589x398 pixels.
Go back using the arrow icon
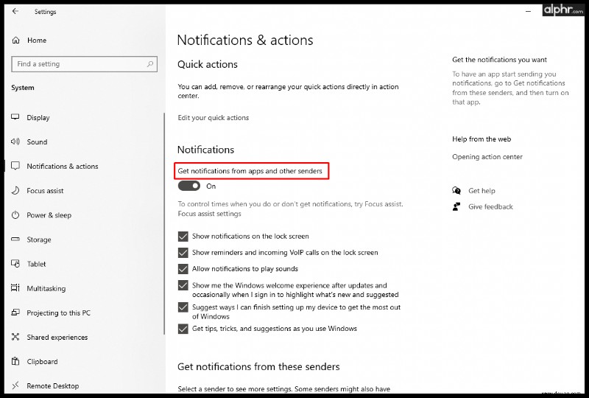pos(15,11)
